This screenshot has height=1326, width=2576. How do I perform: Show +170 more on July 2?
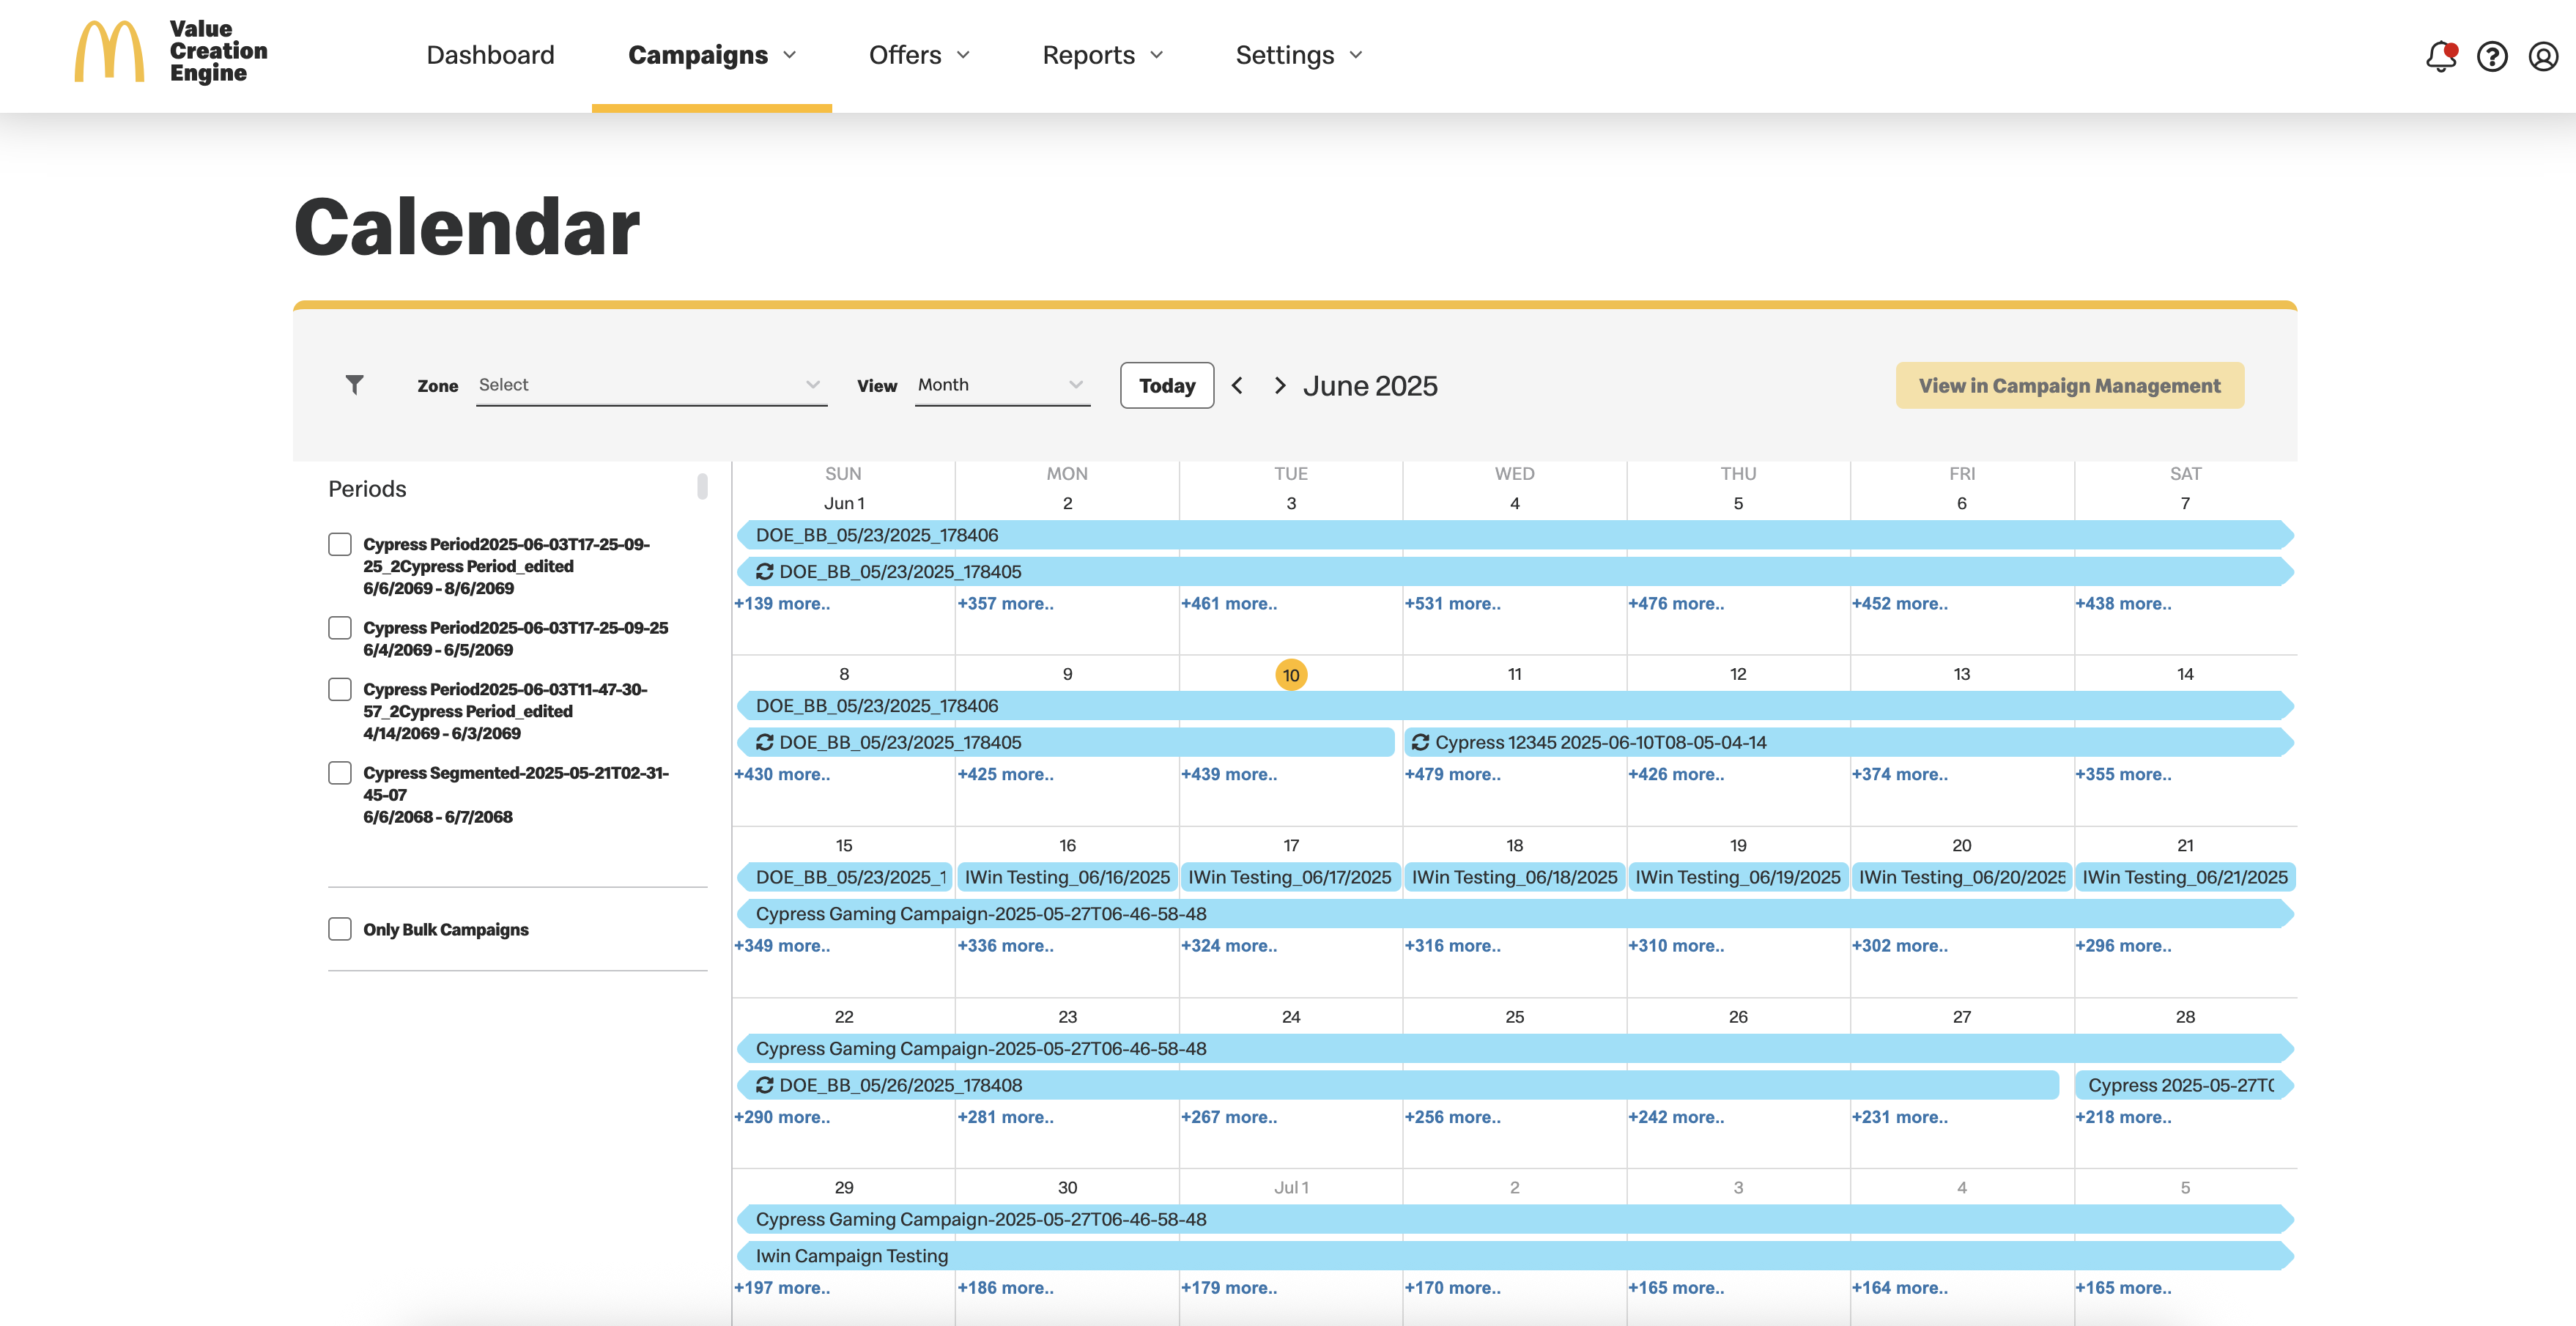point(1452,1288)
